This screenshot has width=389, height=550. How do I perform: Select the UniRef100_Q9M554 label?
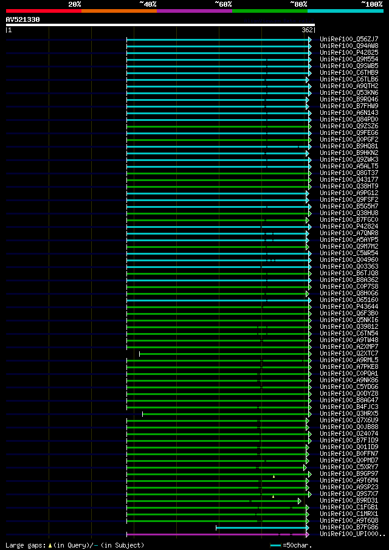(349, 60)
